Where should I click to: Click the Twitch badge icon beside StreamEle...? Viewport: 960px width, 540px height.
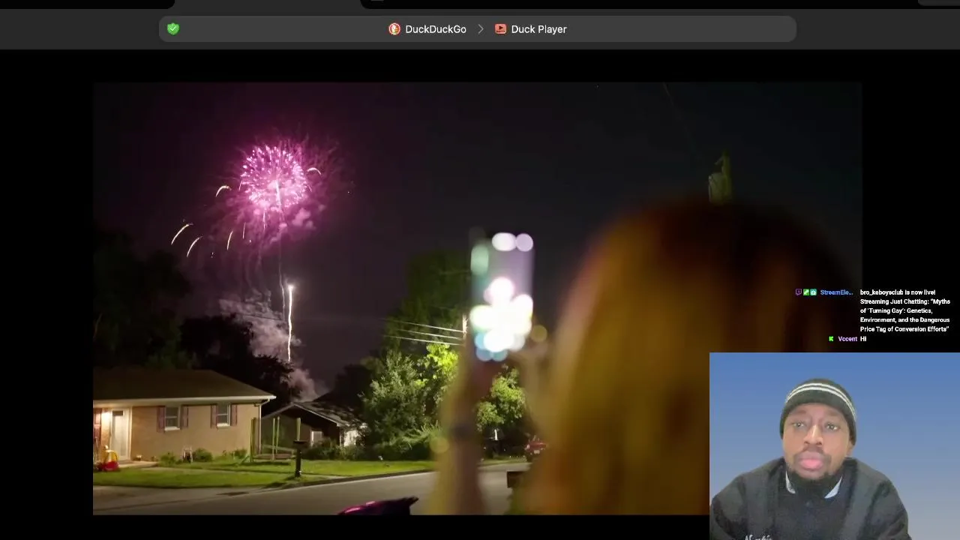[799, 292]
